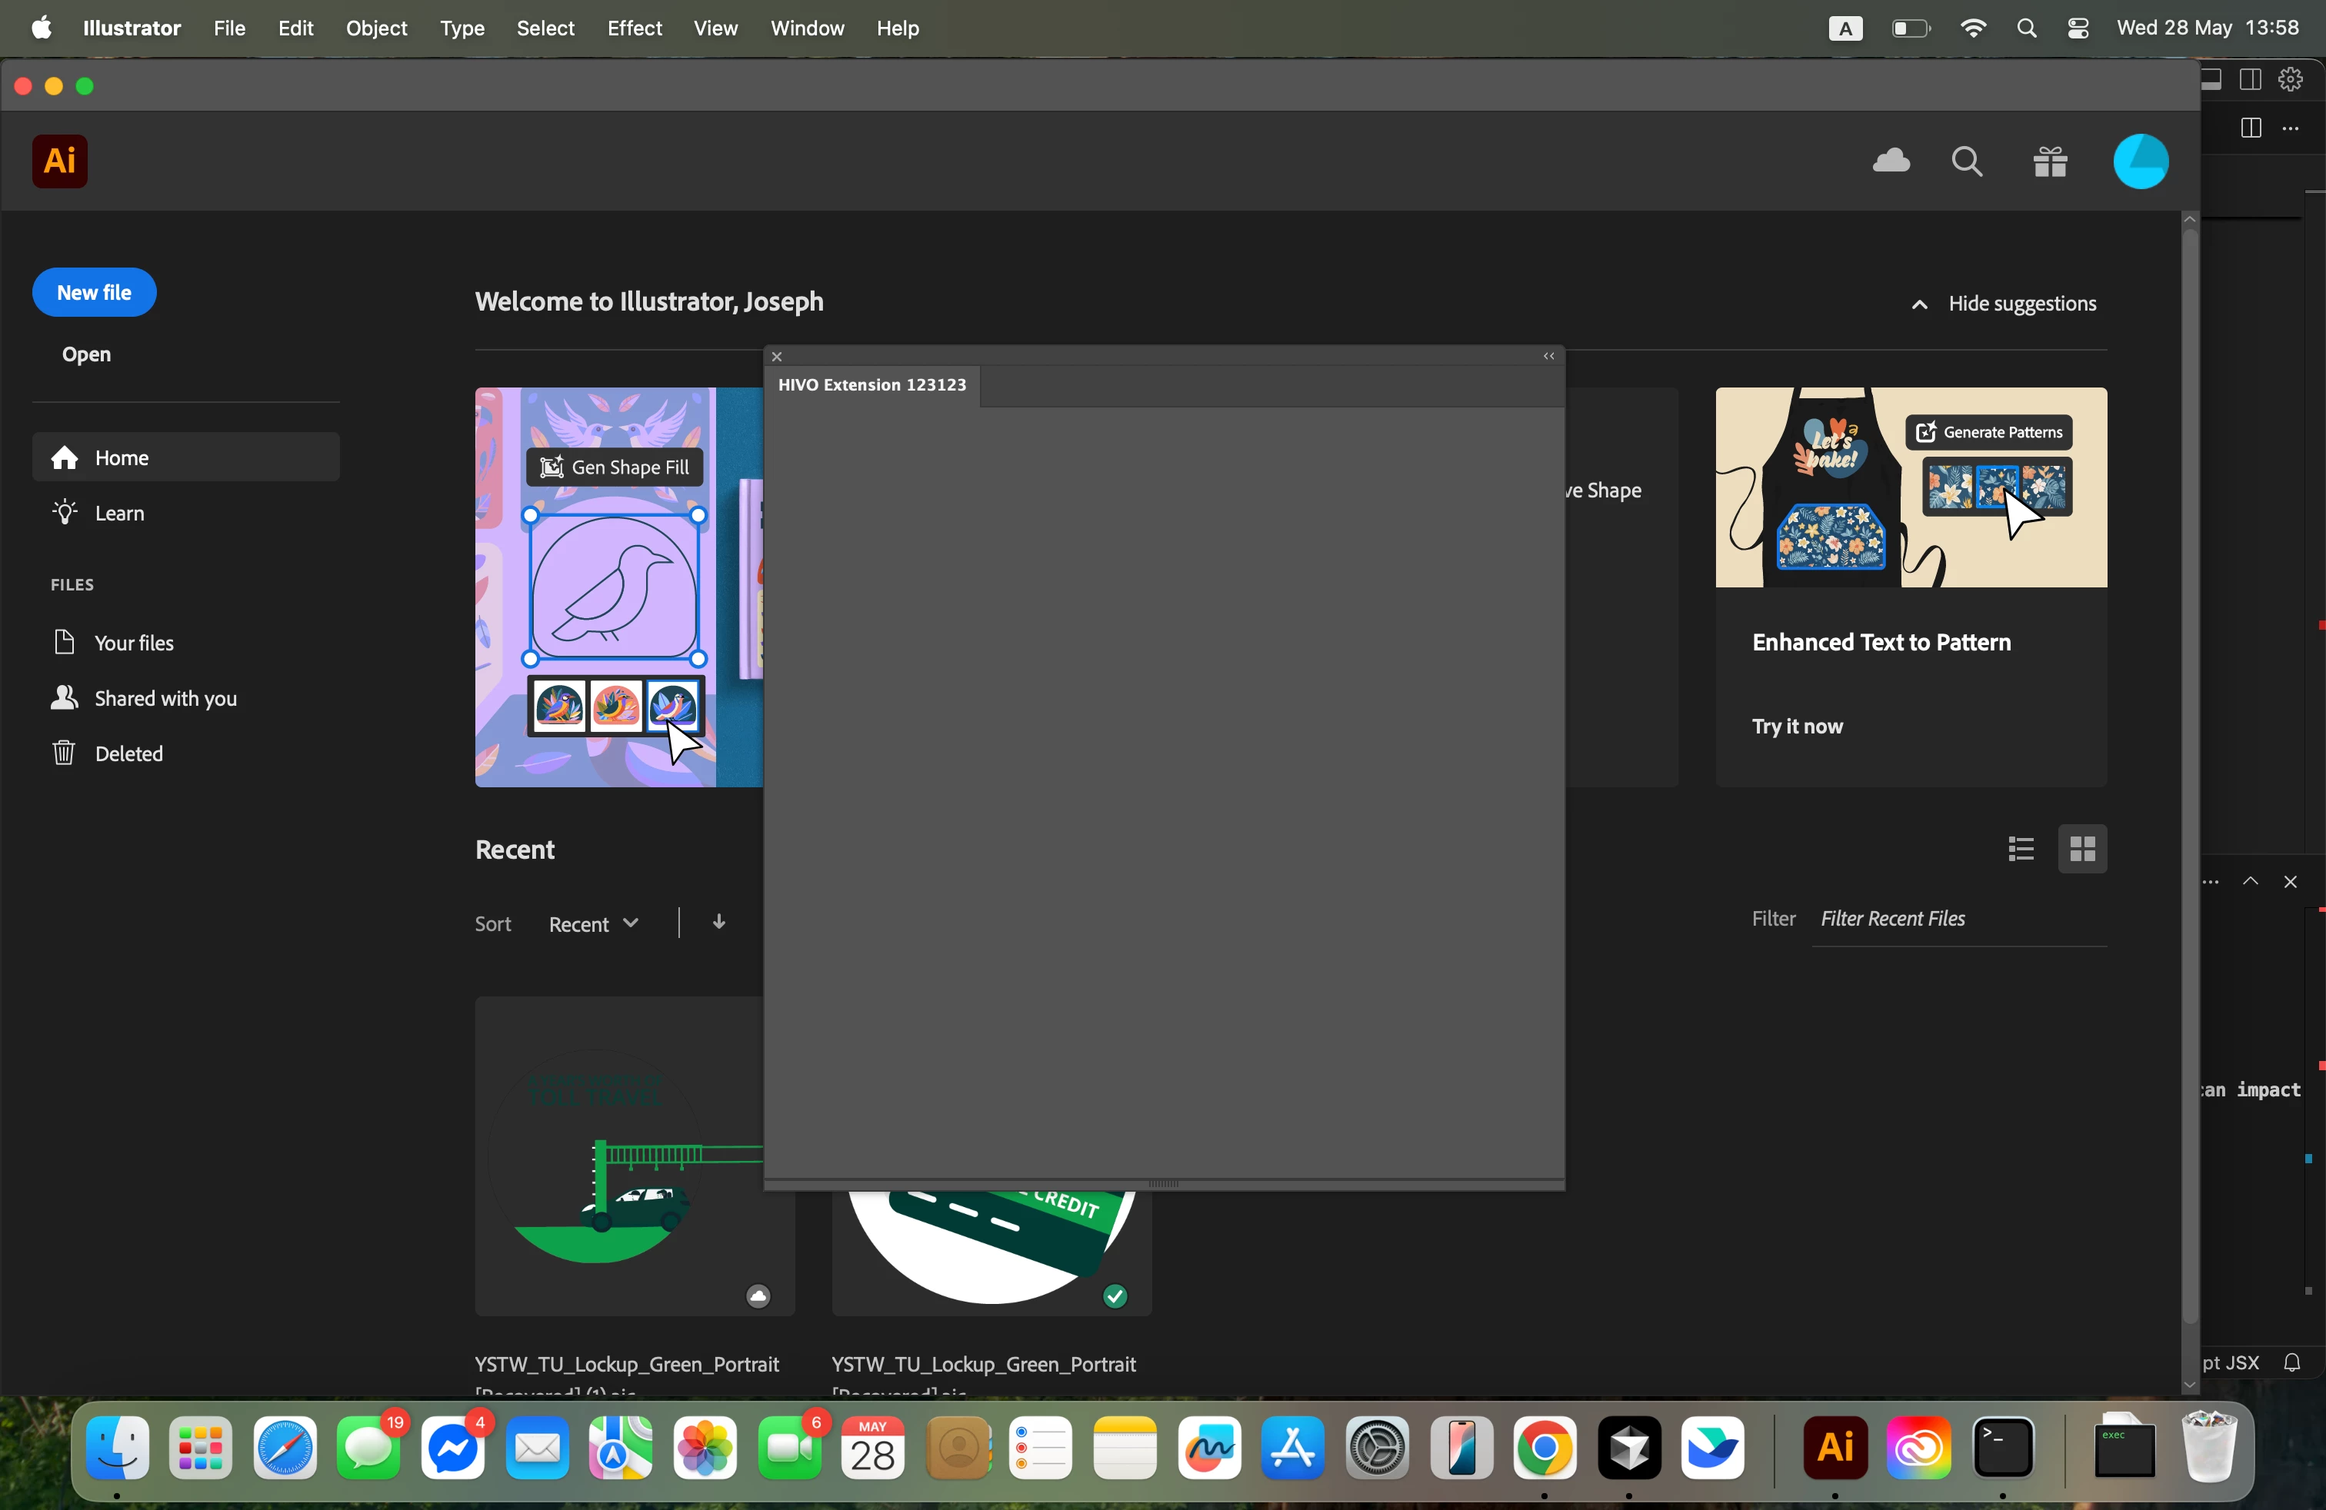Collapse suggestions with Hide suggestions chevron
The width and height of the screenshot is (2326, 1510).
point(1919,304)
